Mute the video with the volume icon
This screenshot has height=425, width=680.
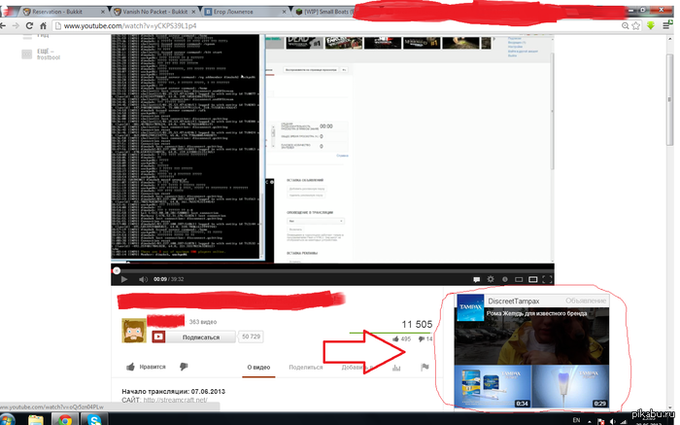[143, 278]
